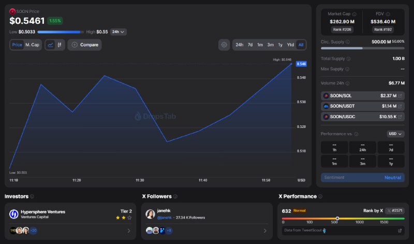Click the 7d performance cell

(x=391, y=147)
